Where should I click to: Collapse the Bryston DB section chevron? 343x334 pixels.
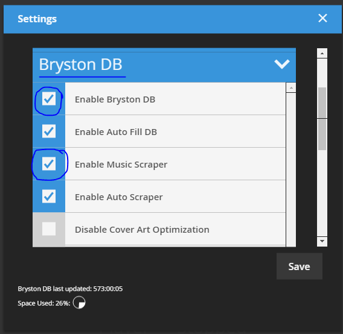[x=282, y=64]
